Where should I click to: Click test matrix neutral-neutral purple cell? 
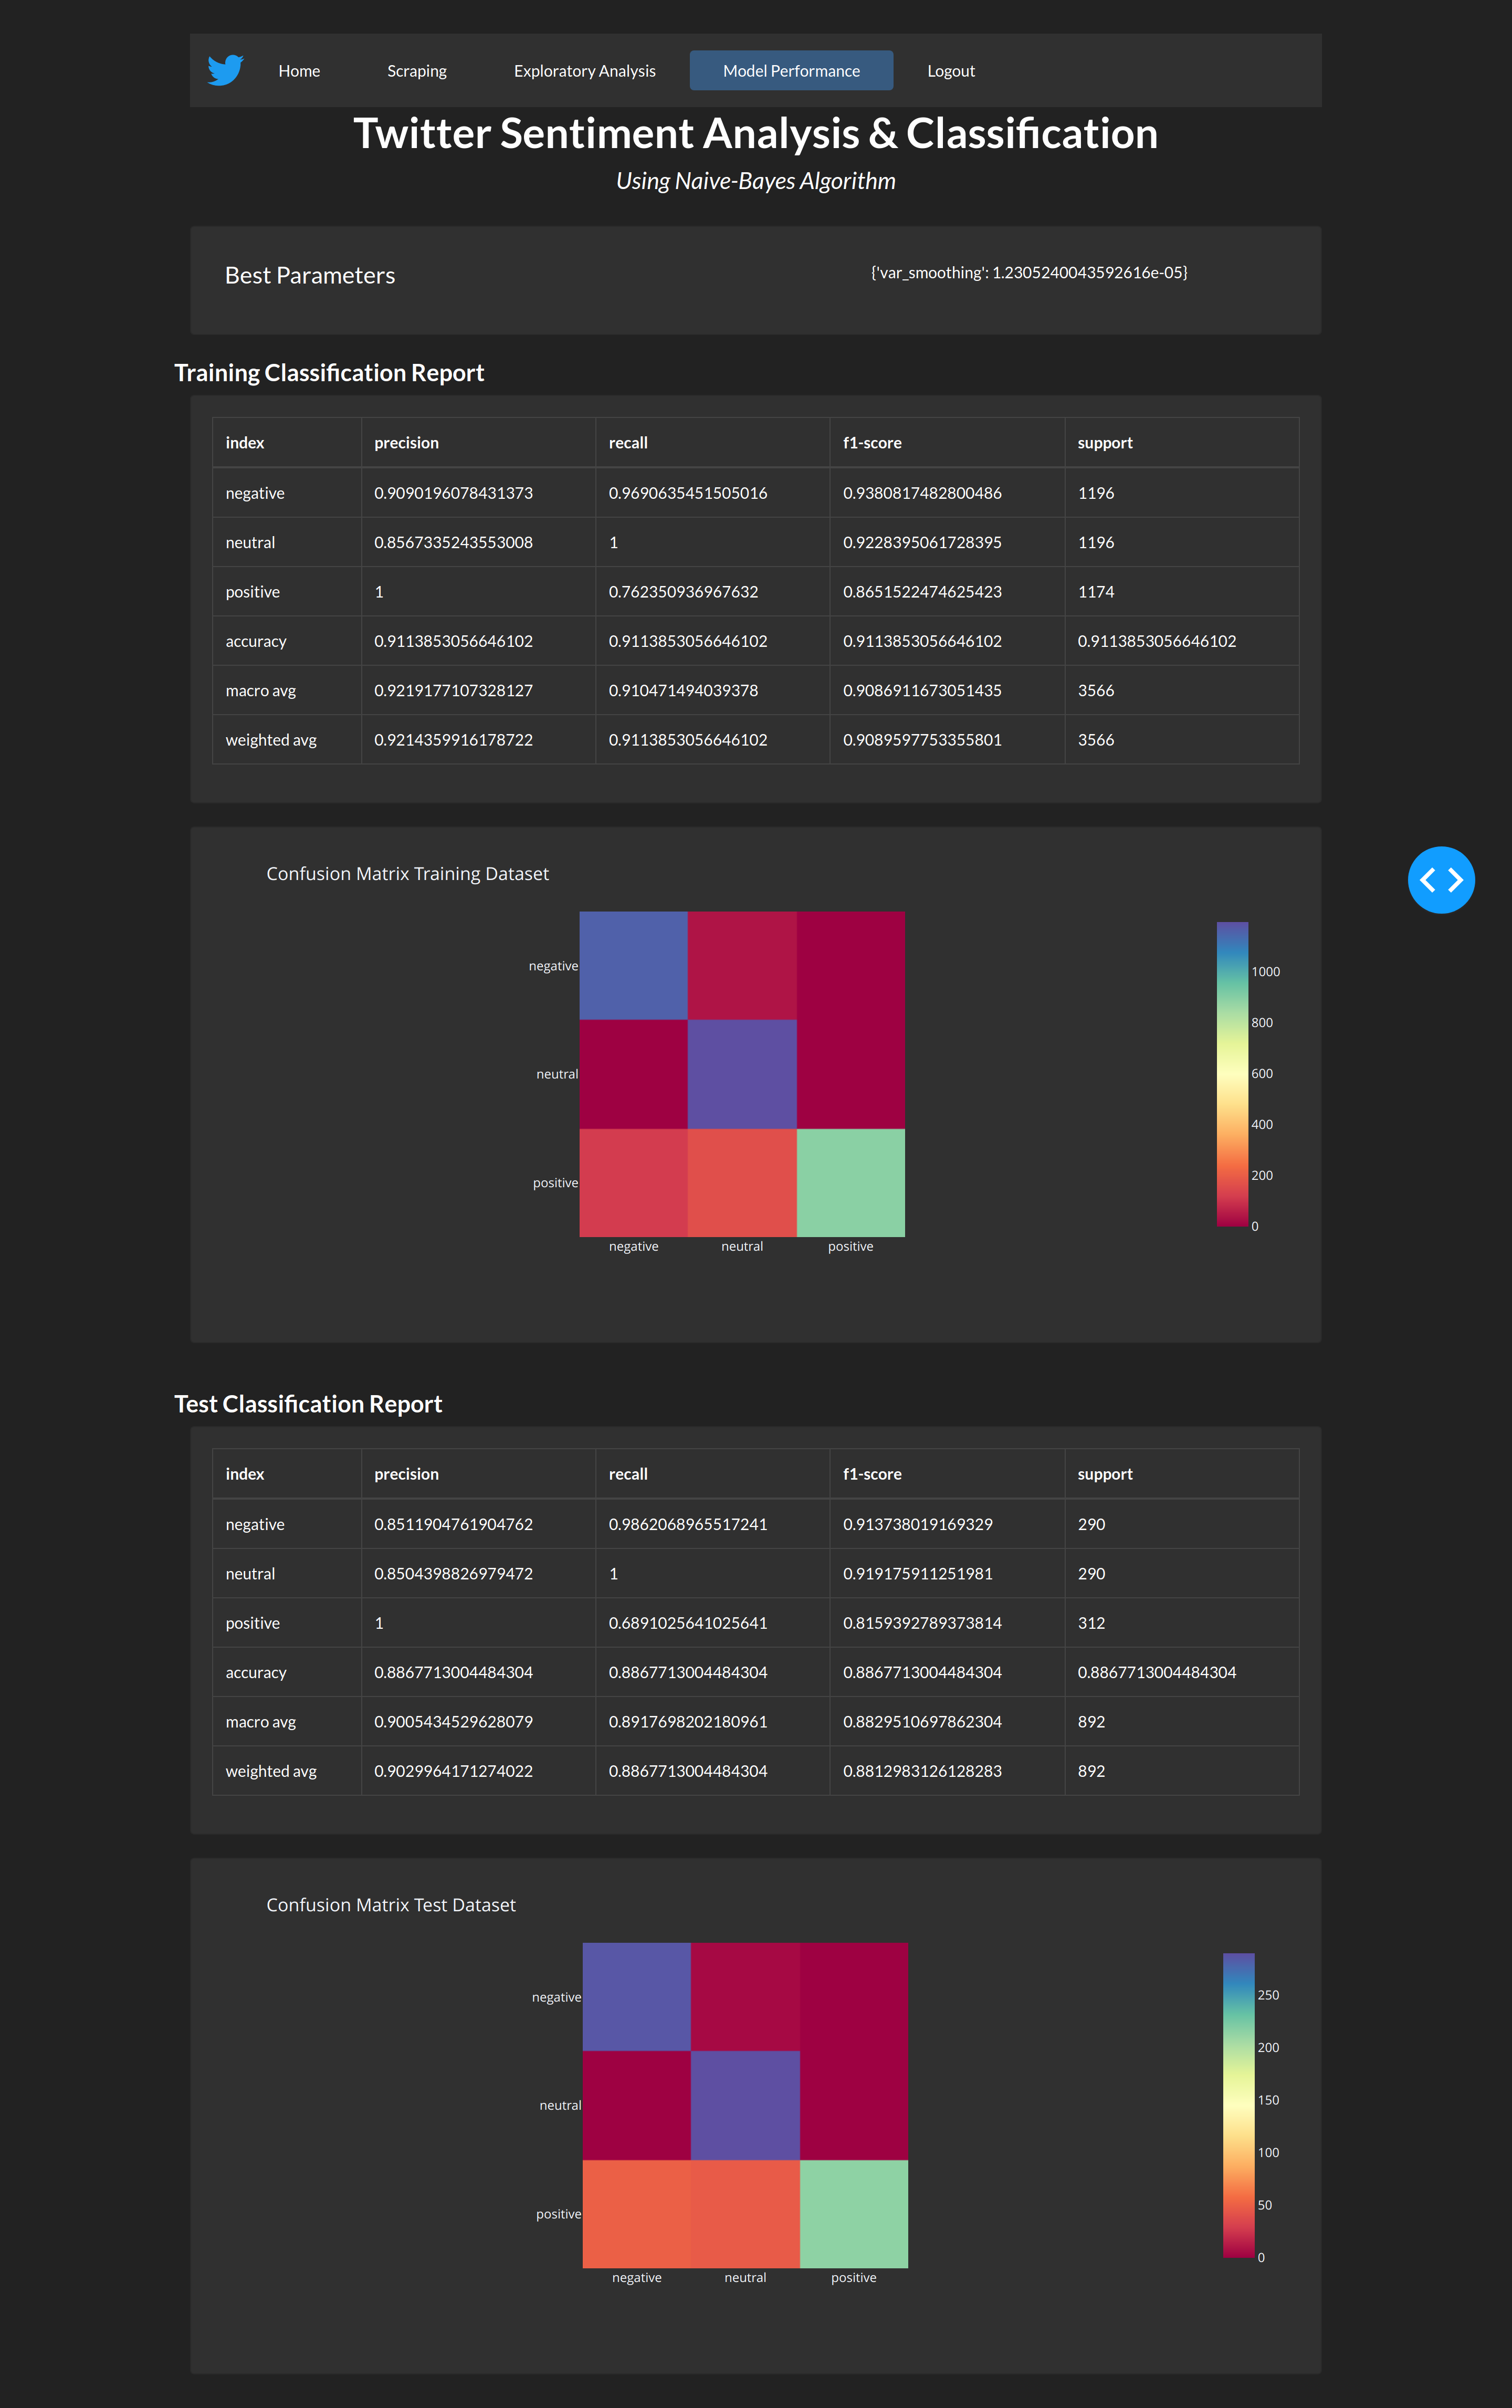pyautogui.click(x=745, y=2105)
